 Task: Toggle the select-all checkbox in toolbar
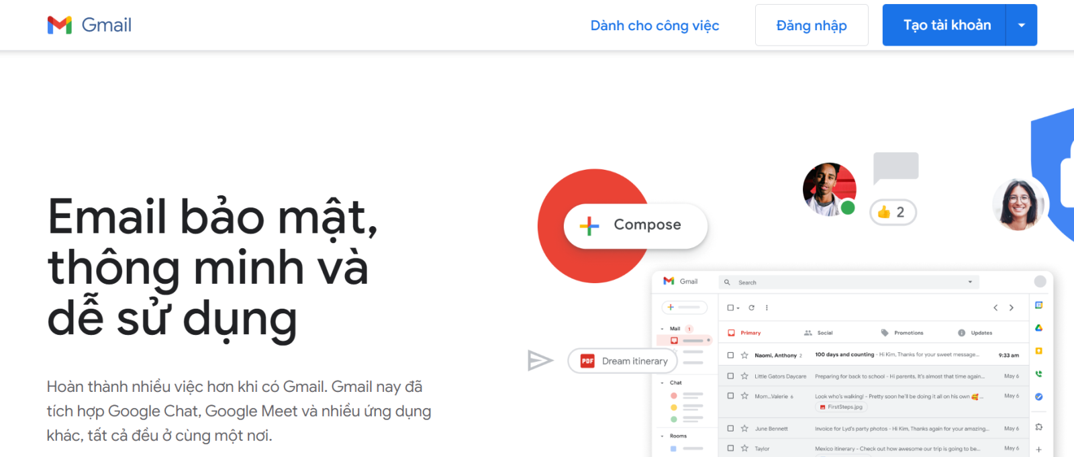[x=730, y=307]
